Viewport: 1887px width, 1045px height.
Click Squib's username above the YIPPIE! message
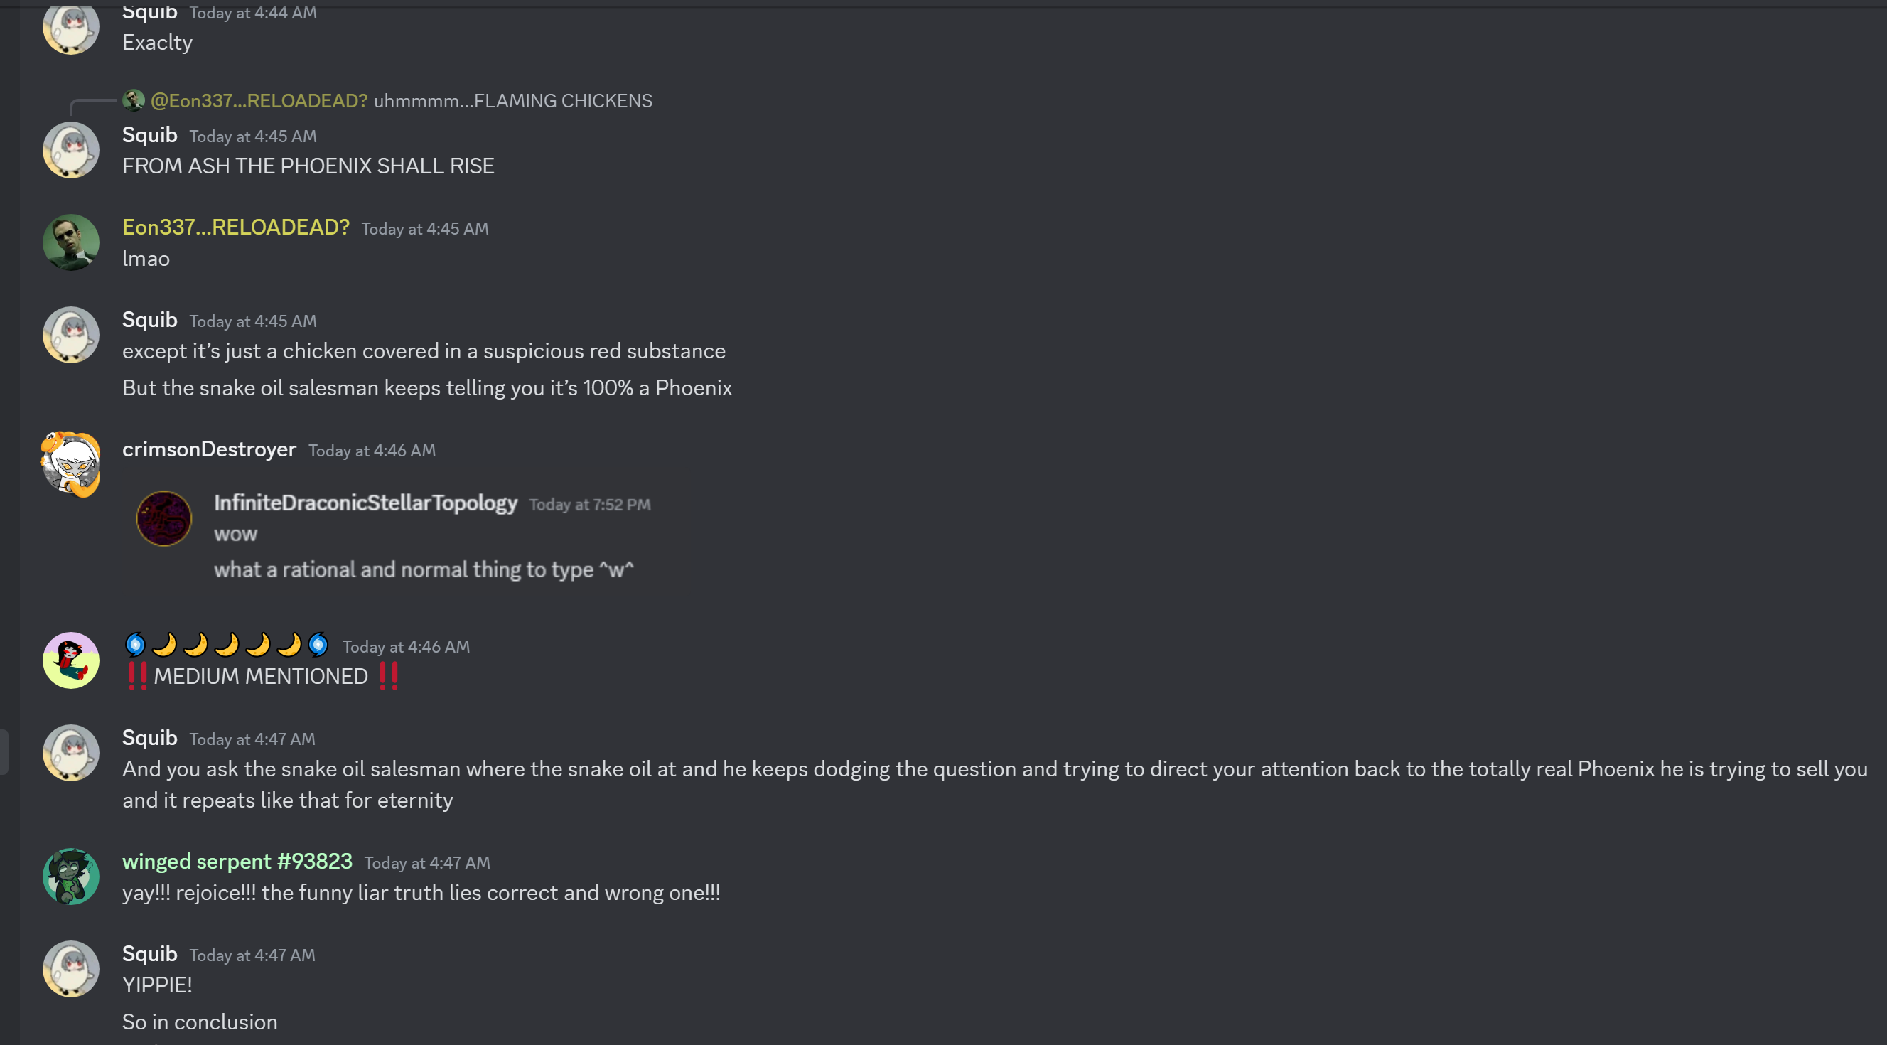(x=149, y=953)
